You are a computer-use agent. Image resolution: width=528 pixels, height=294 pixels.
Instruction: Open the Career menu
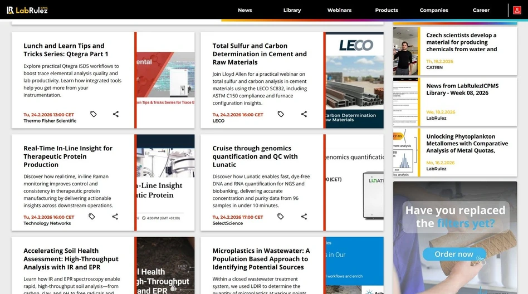(481, 10)
